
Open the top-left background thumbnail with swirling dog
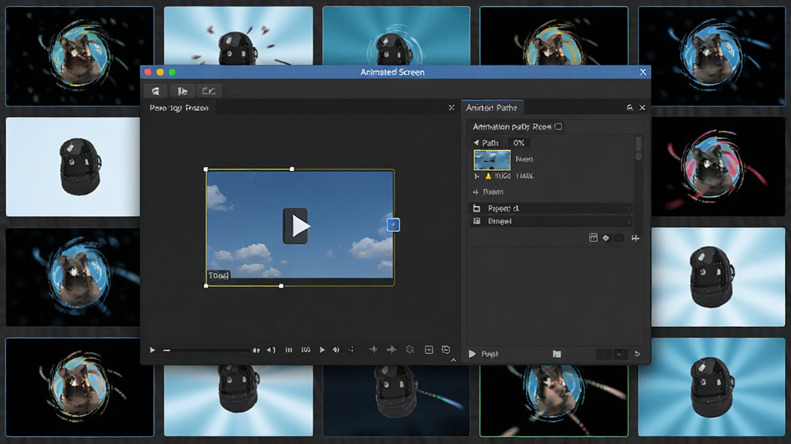point(80,56)
